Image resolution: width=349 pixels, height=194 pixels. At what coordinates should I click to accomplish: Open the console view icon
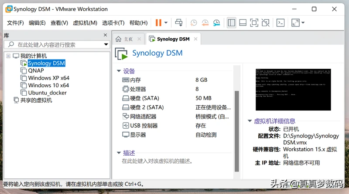point(281,23)
